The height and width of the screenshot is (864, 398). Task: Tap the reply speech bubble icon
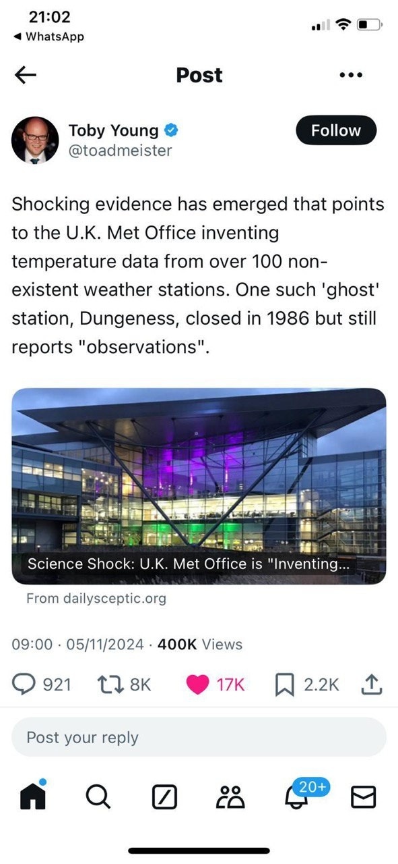pos(25,684)
